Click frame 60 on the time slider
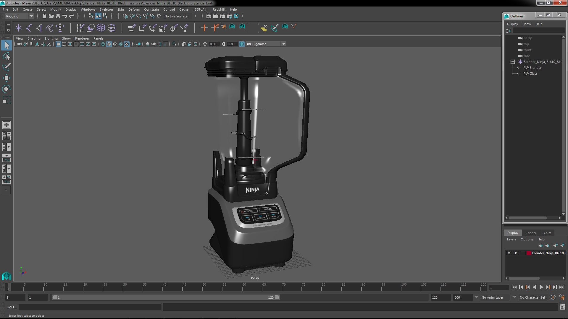The height and width of the screenshot is (319, 568). click(244, 287)
